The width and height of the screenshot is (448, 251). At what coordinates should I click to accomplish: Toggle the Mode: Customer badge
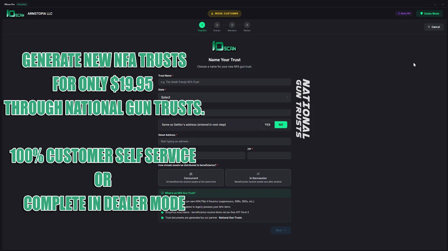(x=225, y=13)
